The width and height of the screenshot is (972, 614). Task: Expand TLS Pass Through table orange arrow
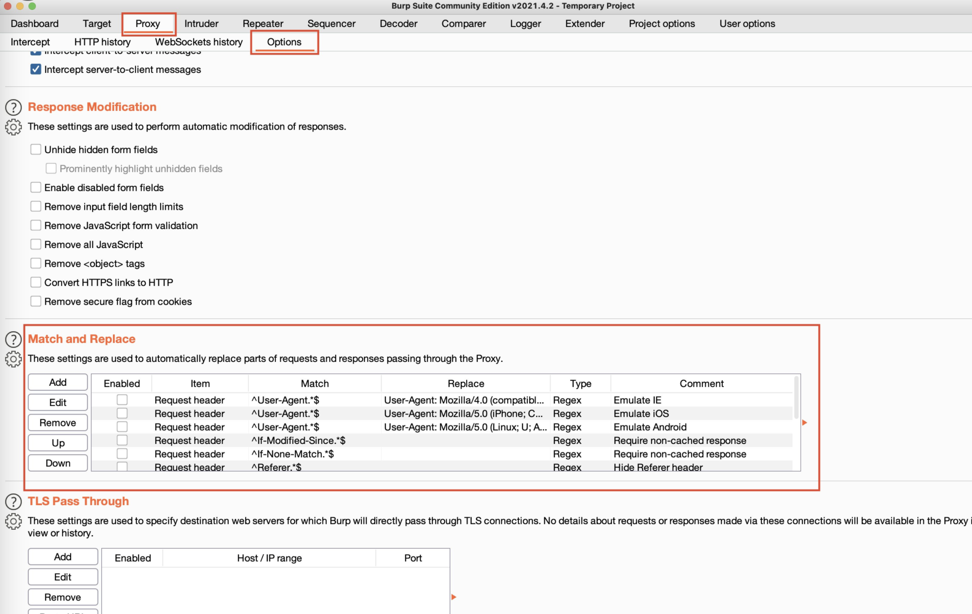454,597
